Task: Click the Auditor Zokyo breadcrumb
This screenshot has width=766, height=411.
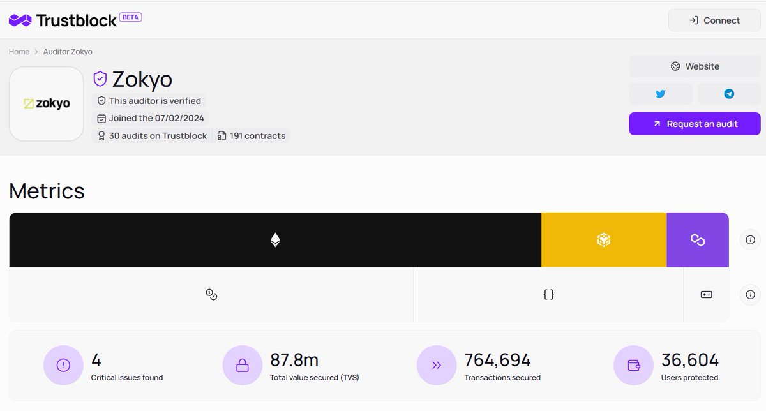Action: pos(68,52)
